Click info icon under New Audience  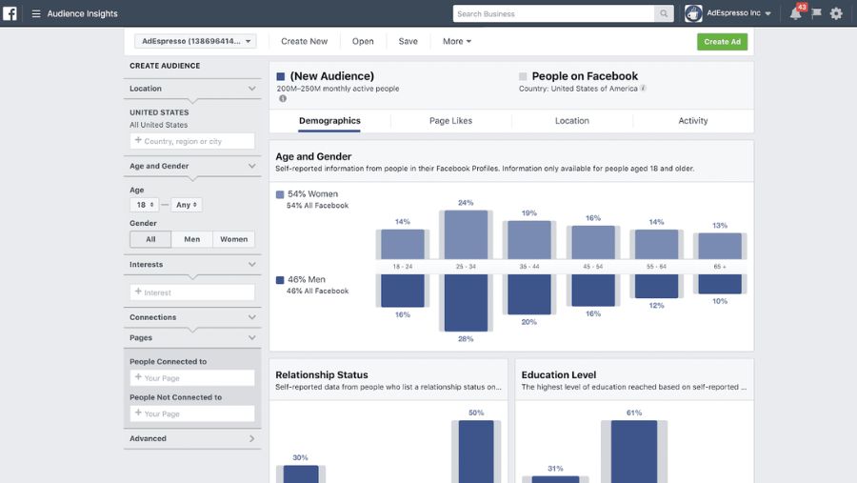tap(283, 98)
